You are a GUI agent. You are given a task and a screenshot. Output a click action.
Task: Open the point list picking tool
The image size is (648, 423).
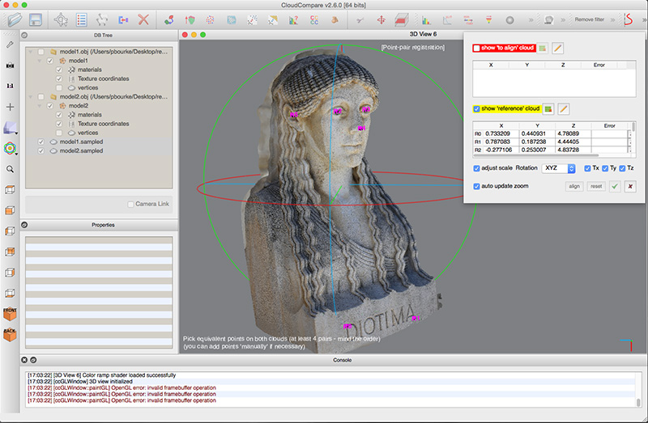tap(82, 19)
